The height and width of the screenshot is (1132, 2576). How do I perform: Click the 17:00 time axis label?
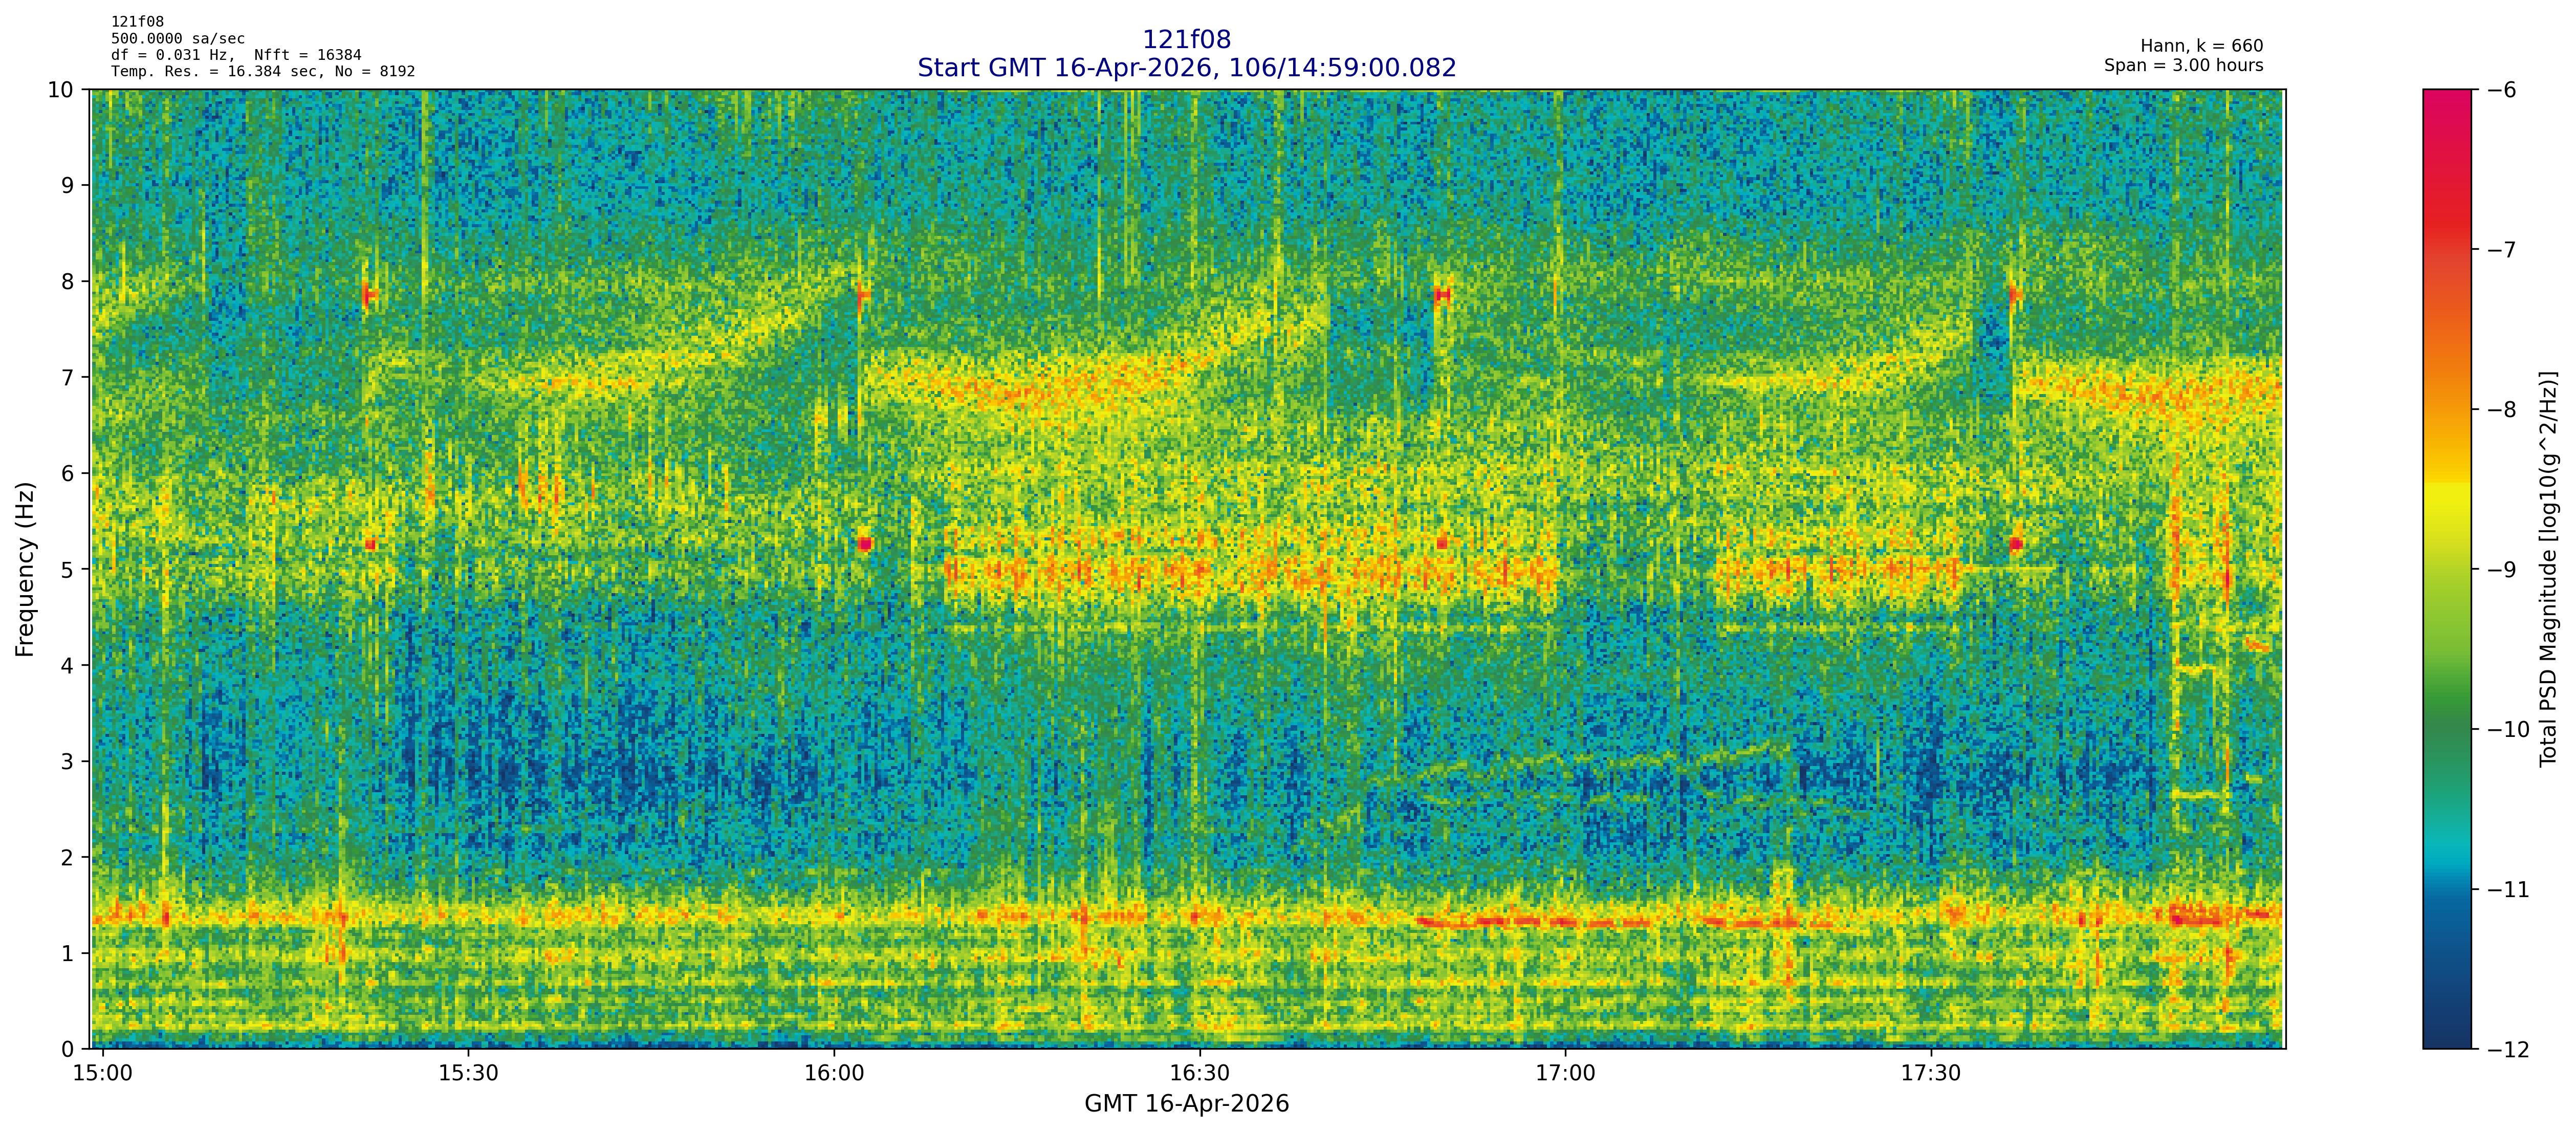(x=1565, y=1074)
